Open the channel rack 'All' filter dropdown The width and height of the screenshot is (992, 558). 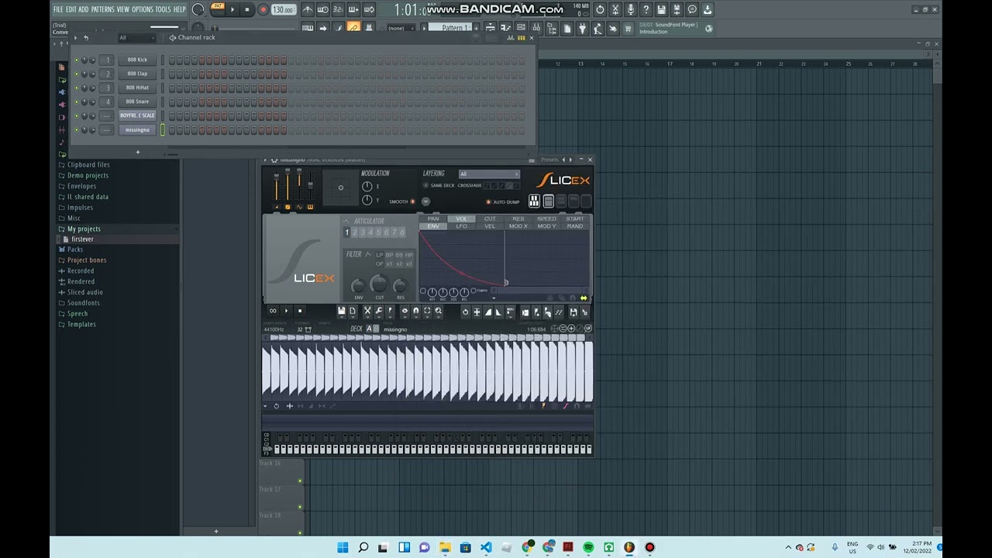(x=136, y=37)
